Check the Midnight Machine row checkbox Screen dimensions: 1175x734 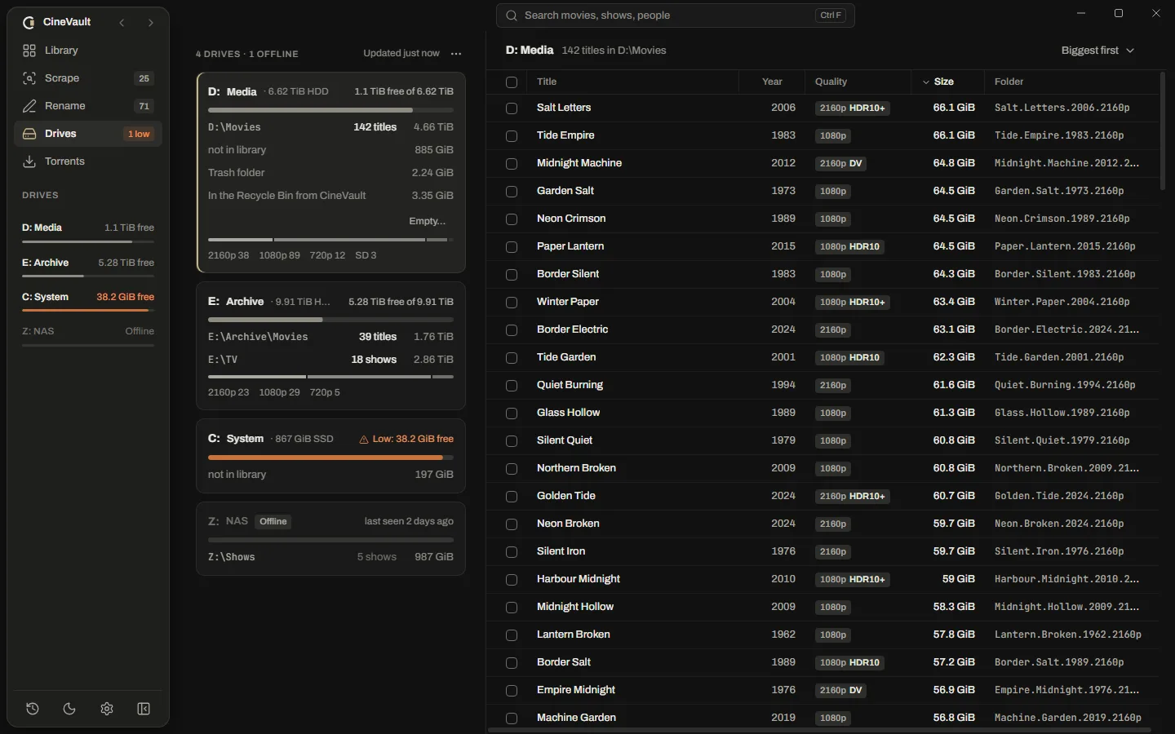click(512, 164)
